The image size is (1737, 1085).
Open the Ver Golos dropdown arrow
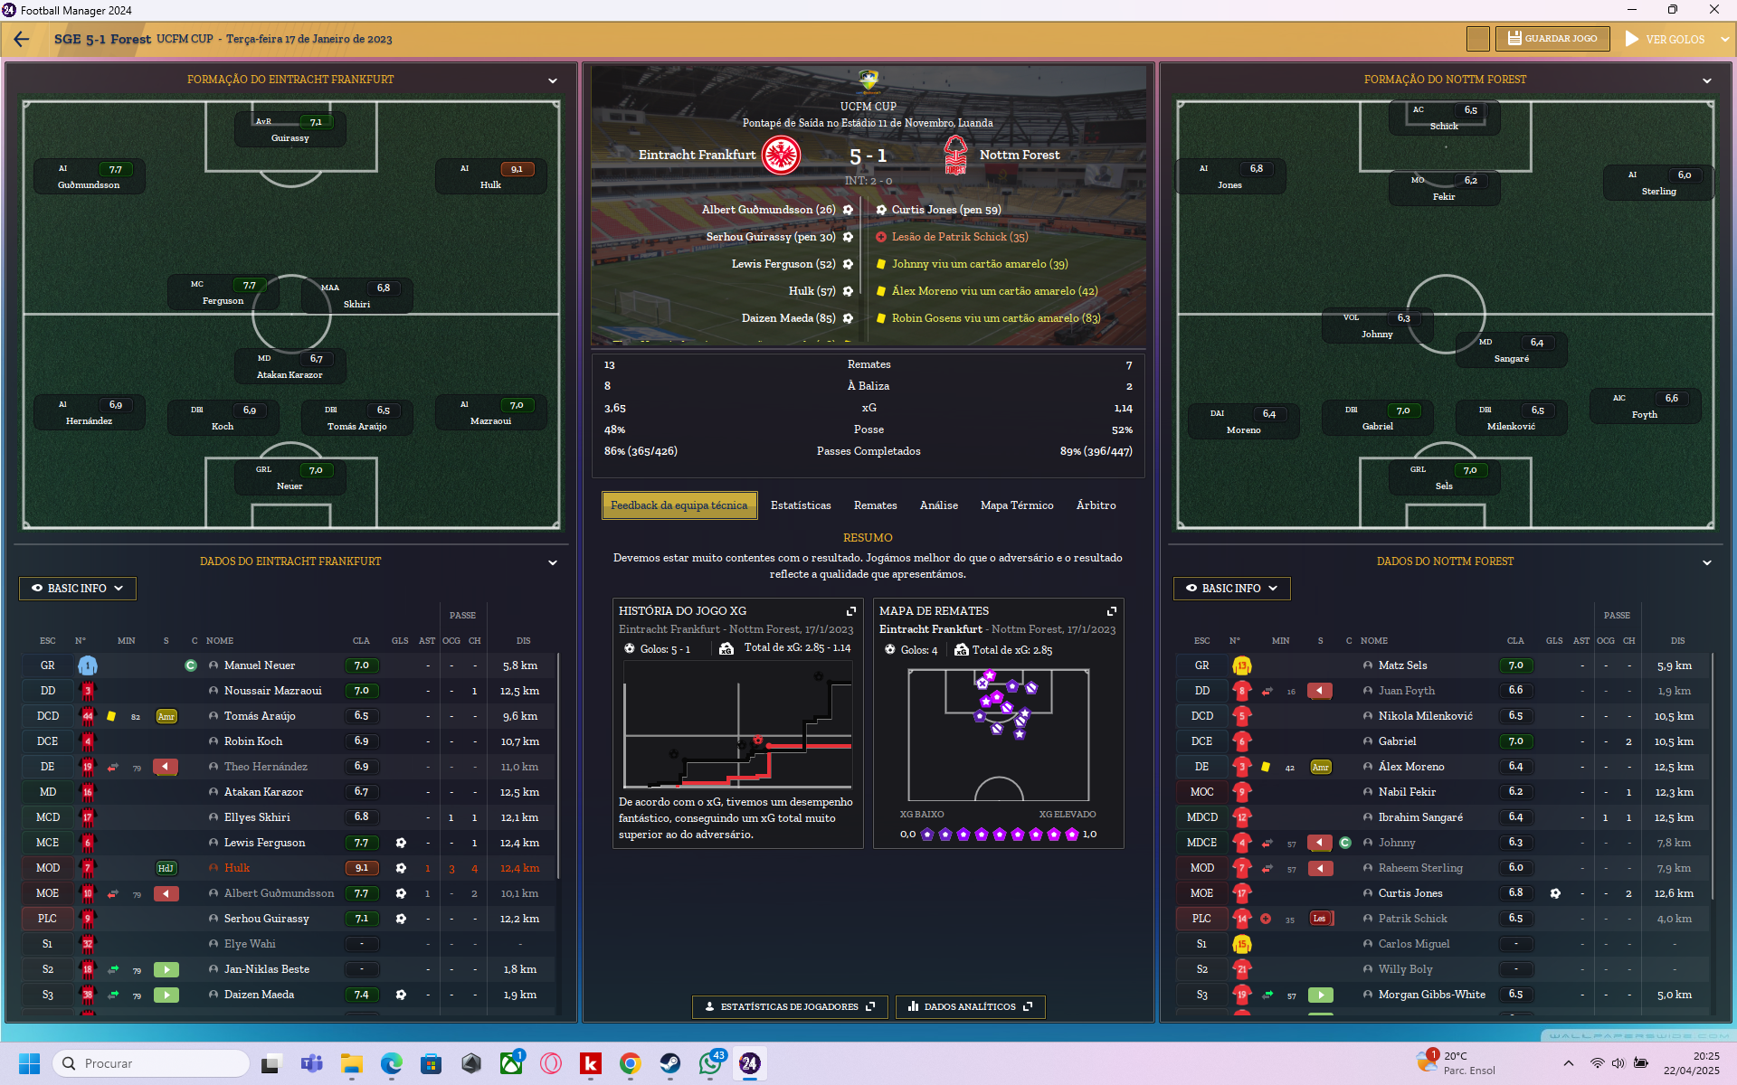(1724, 40)
